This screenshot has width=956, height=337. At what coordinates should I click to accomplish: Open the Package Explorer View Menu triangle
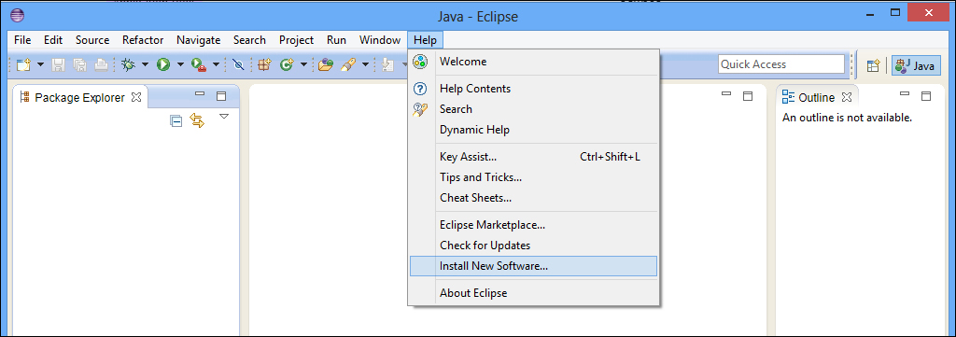[x=224, y=117]
